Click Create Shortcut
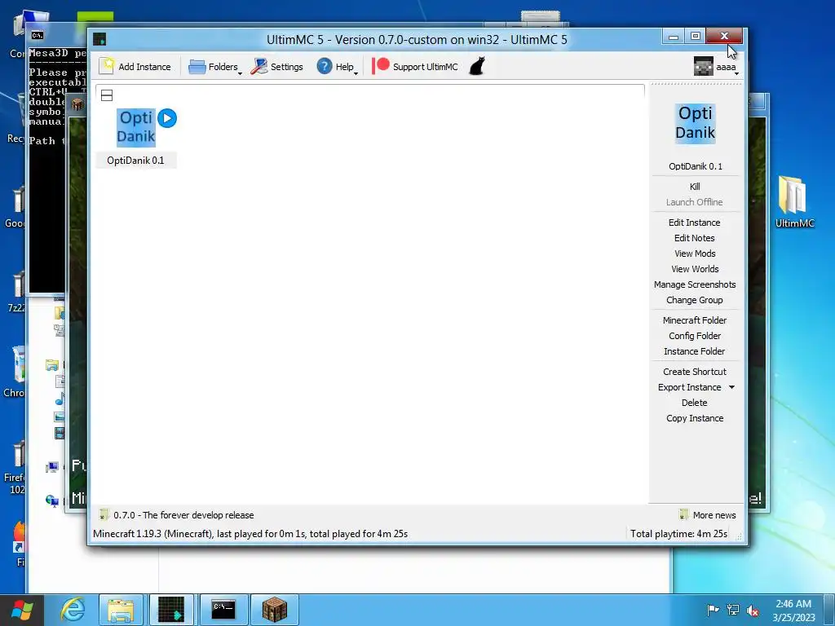The width and height of the screenshot is (835, 626). pyautogui.click(x=695, y=372)
